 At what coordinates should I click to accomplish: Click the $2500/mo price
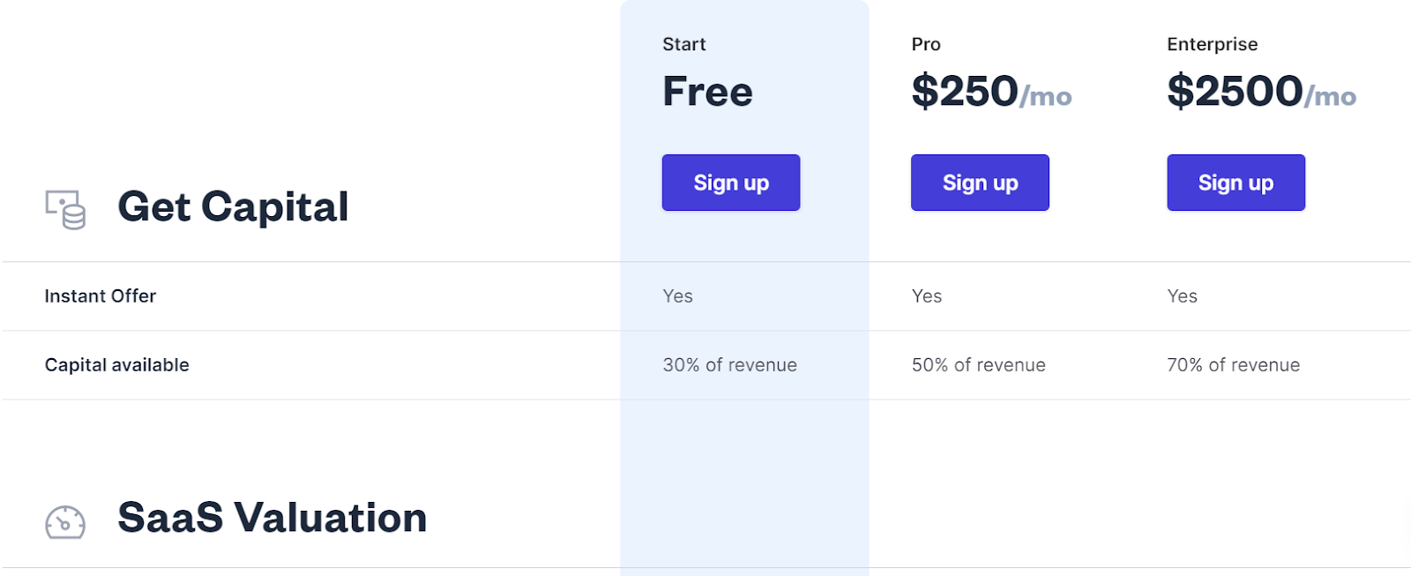click(1260, 92)
